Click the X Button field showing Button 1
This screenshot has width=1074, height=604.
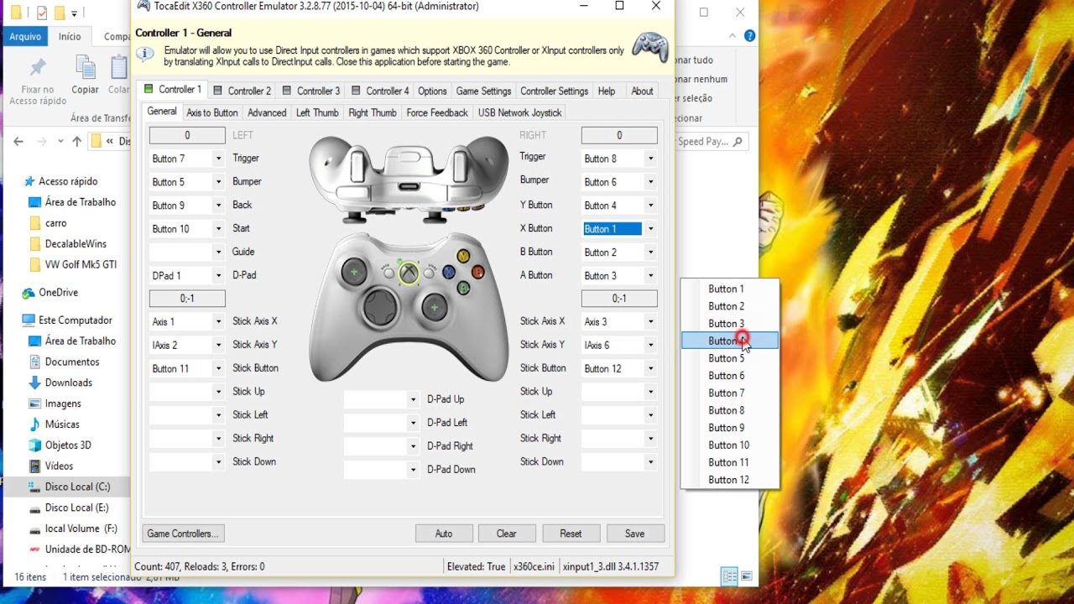[x=613, y=229]
